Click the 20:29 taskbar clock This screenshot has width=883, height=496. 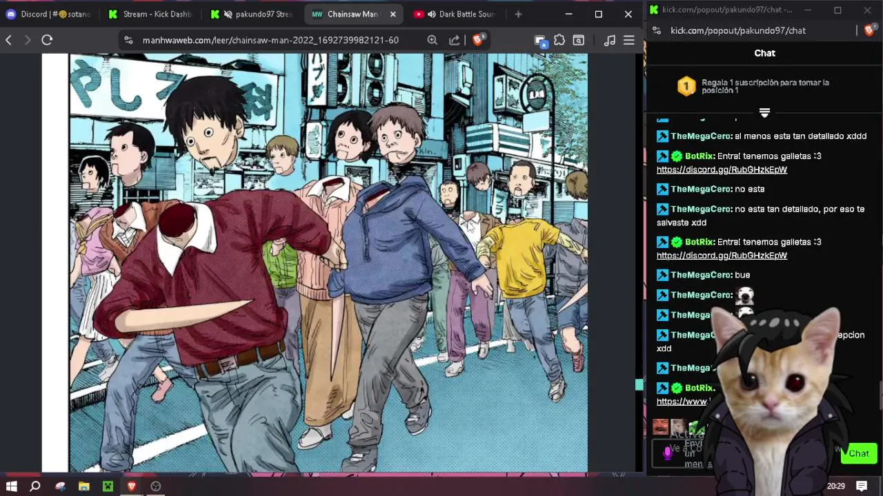pos(835,486)
